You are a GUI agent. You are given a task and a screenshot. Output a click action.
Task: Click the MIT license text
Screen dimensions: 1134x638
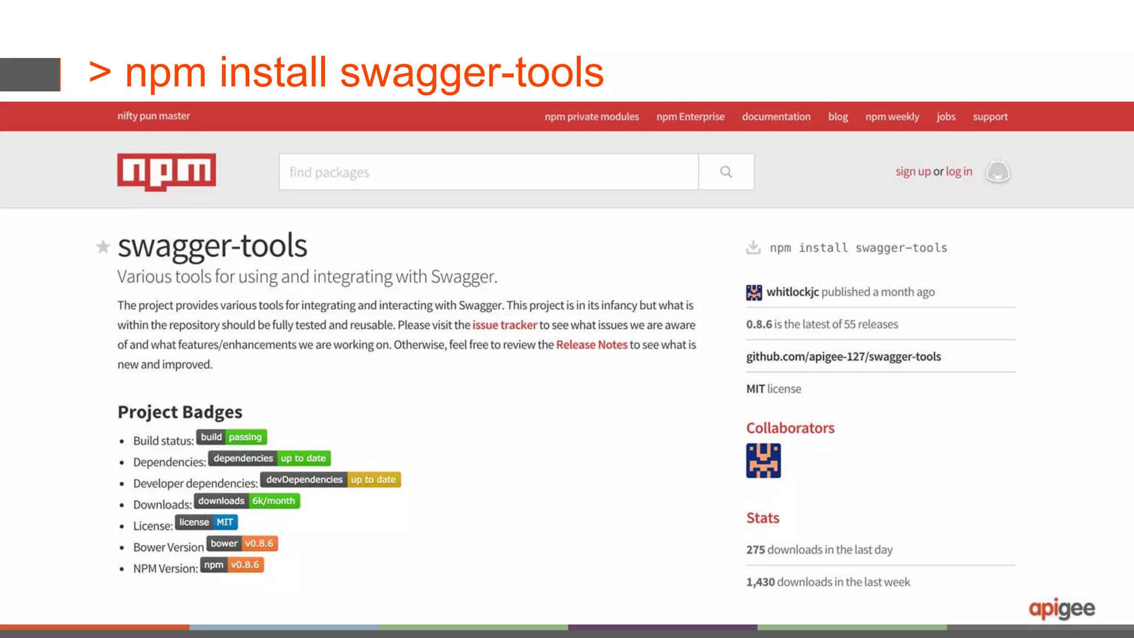point(774,389)
